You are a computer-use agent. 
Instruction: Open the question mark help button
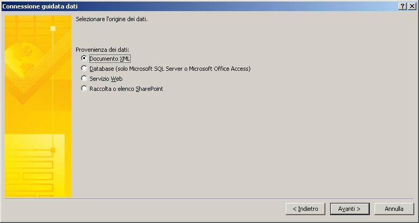[403, 6]
